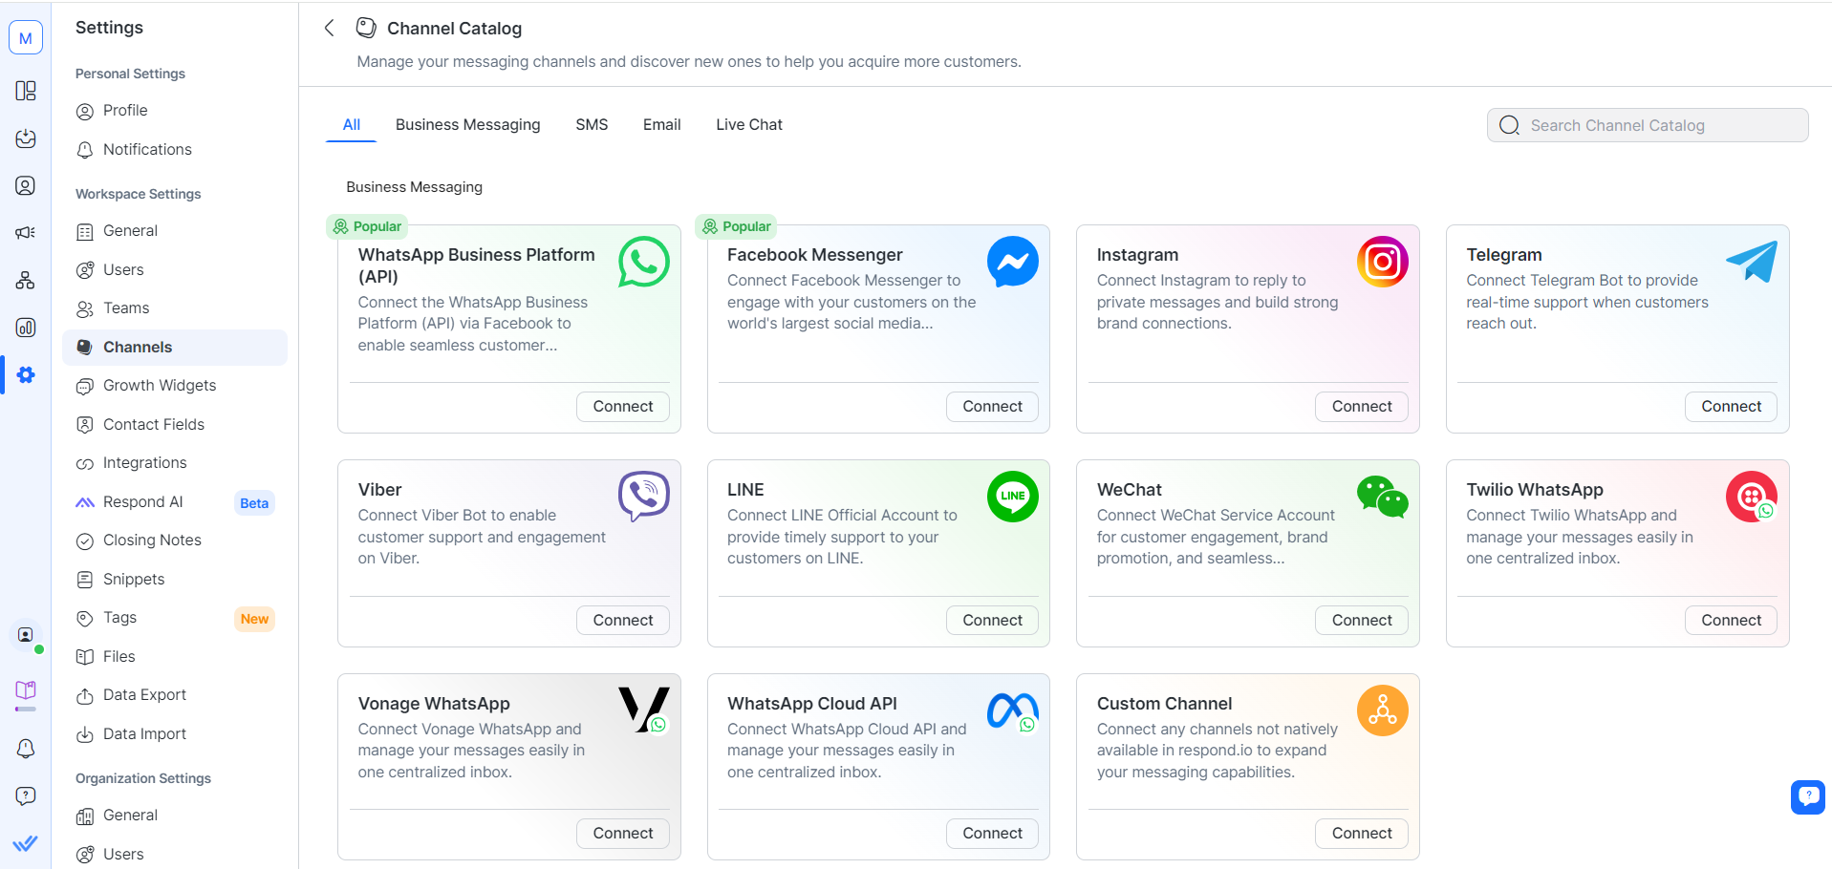Connect the Viber channel

coord(622,621)
